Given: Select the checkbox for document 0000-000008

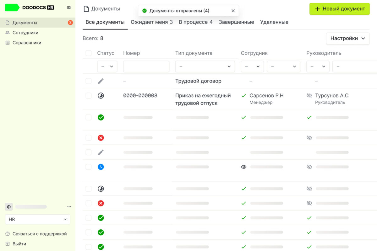Looking at the screenshot, I should tap(89, 96).
